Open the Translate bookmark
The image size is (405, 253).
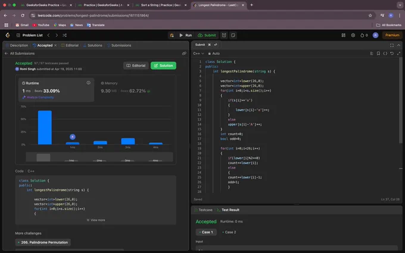[x=96, y=25]
